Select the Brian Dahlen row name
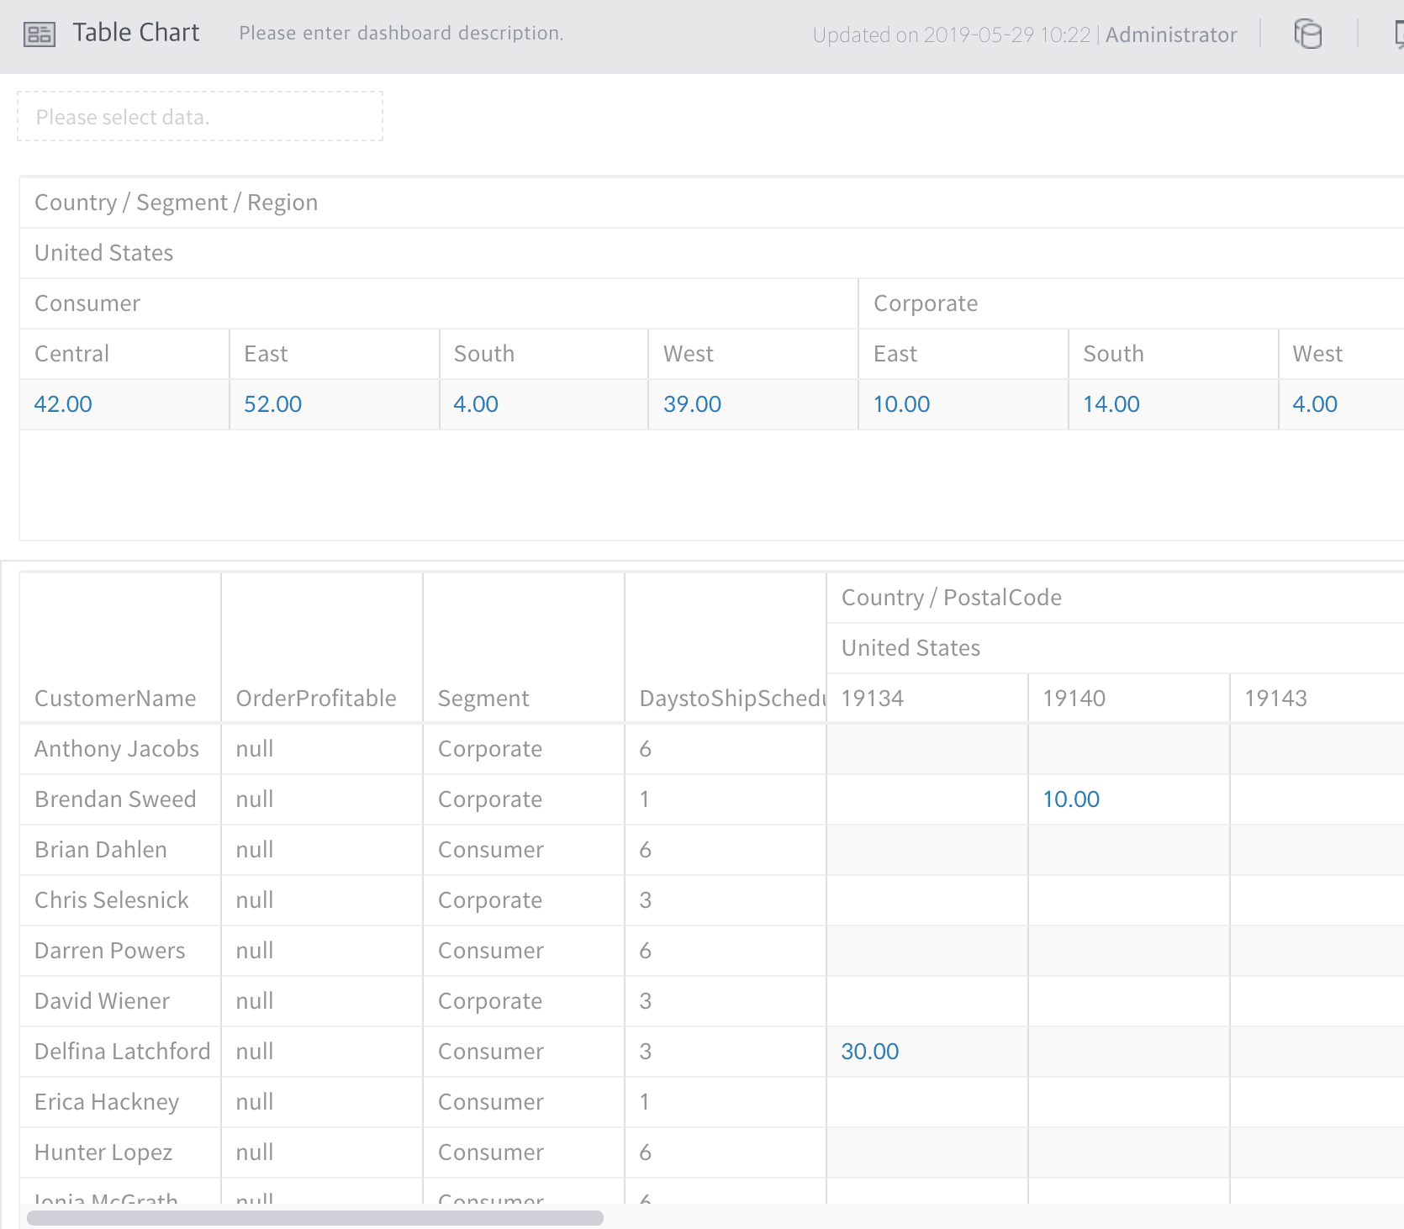The height and width of the screenshot is (1229, 1404). 101,850
